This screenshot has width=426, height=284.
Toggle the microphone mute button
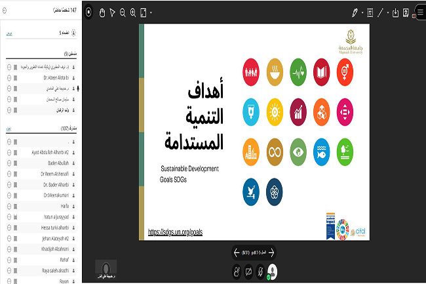(260, 272)
